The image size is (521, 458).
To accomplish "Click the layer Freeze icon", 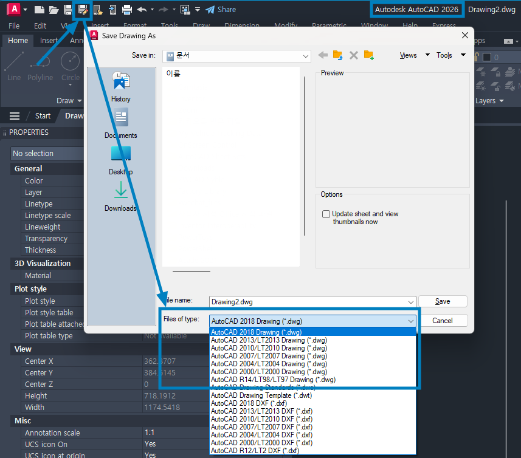I will point(481,72).
